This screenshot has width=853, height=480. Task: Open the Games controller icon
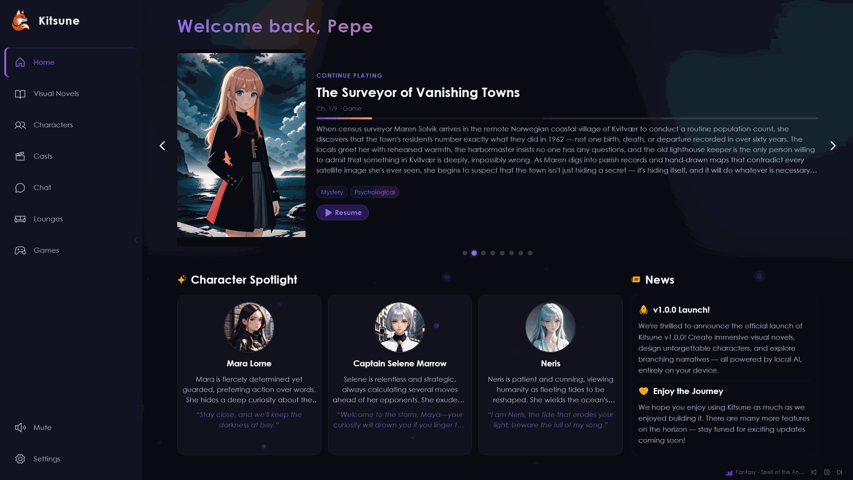[20, 251]
